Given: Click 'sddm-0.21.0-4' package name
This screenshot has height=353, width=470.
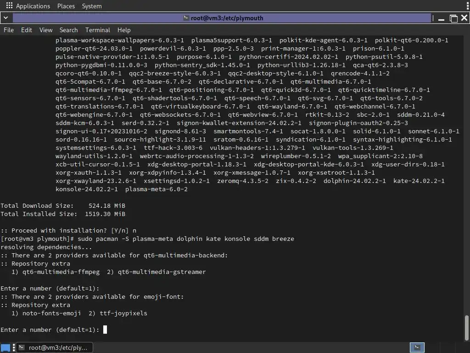Looking at the screenshot, I should click(x=421, y=114).
